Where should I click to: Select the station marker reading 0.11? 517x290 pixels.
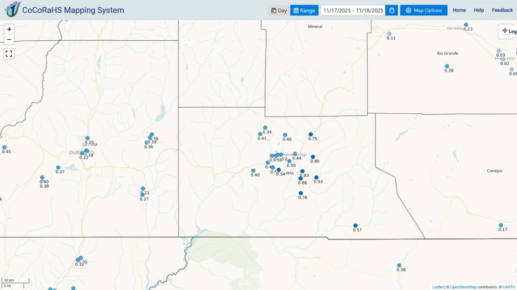point(389,34)
